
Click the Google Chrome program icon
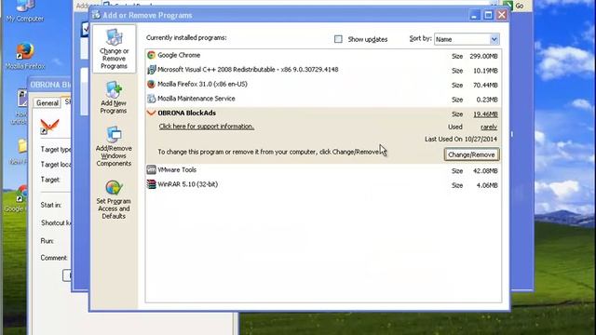151,55
